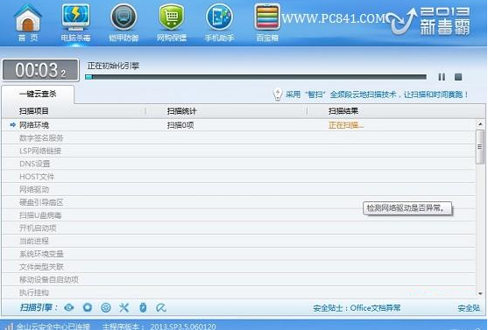The width and height of the screenshot is (488, 330).
Task: Select the 文件类型关联 row
Action: [x=238, y=267]
